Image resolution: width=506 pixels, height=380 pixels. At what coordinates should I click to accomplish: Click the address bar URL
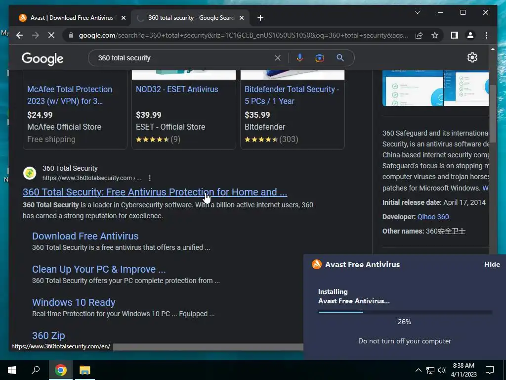[243, 35]
